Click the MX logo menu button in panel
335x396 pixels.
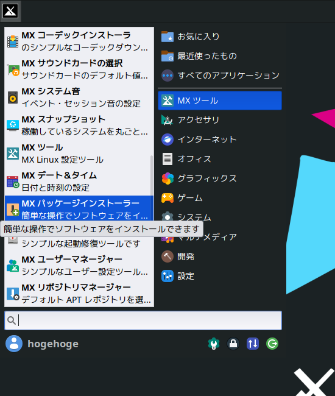[10, 11]
